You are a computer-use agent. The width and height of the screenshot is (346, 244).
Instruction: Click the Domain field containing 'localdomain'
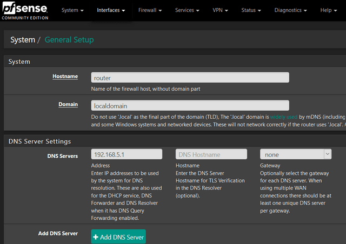(190, 106)
